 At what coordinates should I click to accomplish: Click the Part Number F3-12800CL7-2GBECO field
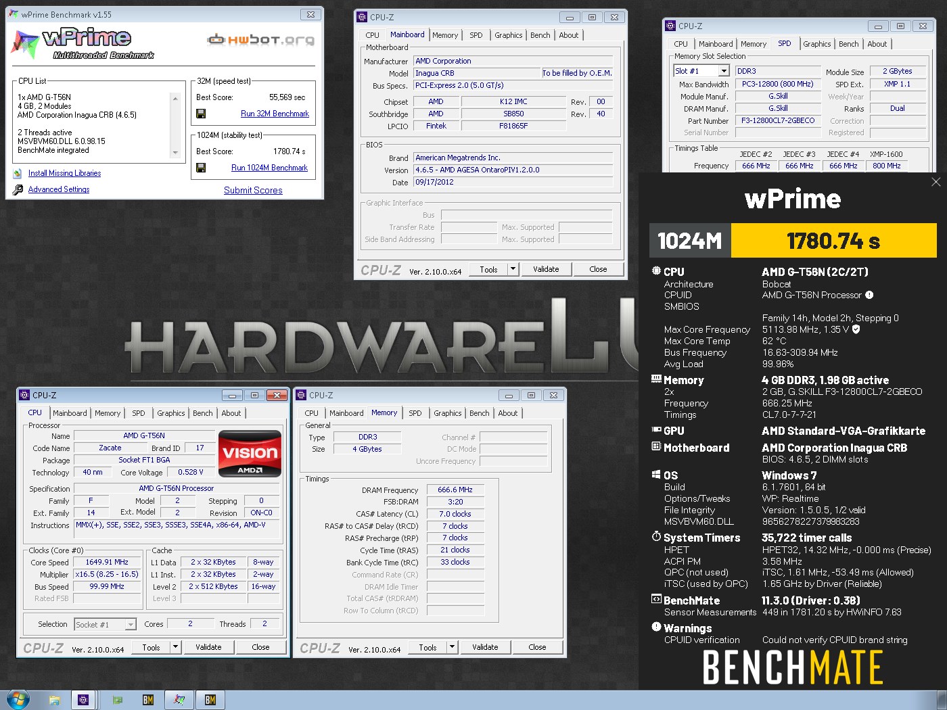[778, 120]
